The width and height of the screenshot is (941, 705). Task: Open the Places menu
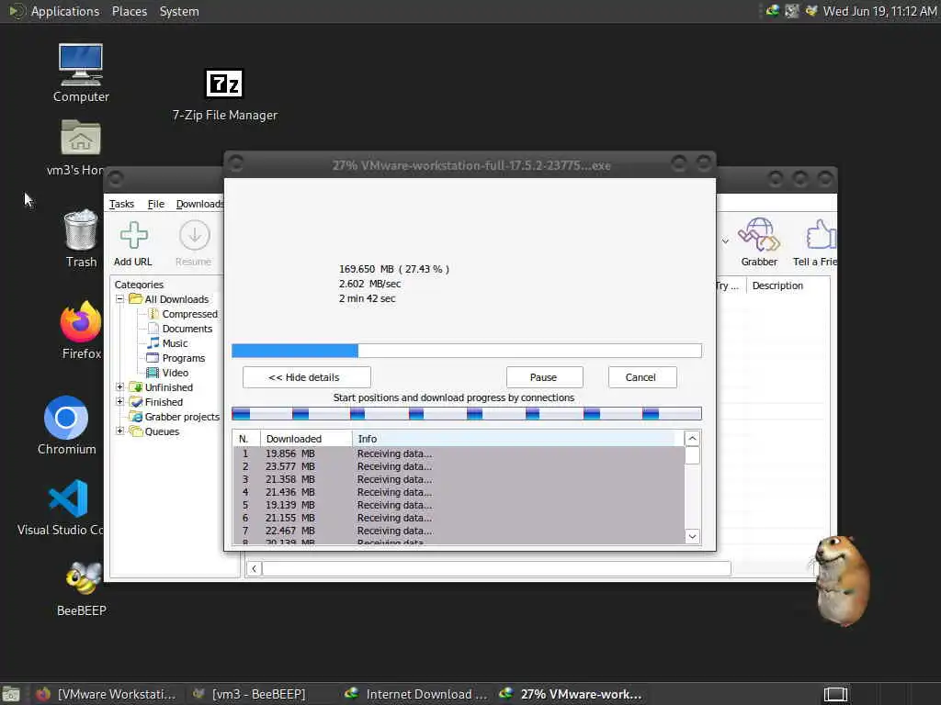[129, 11]
